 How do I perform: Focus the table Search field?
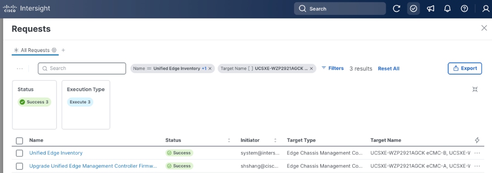[x=82, y=68]
